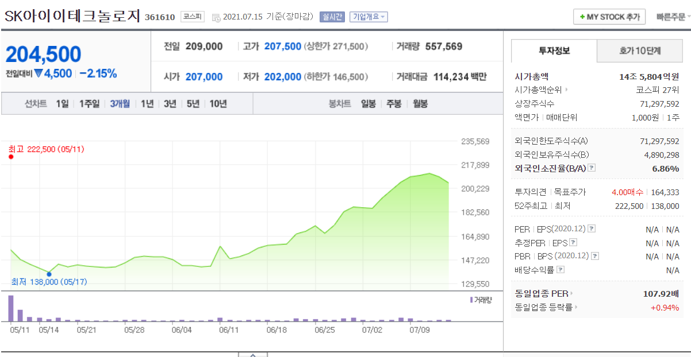
Task: Click the 코스피 27위 ranking text
Action: pos(658,90)
